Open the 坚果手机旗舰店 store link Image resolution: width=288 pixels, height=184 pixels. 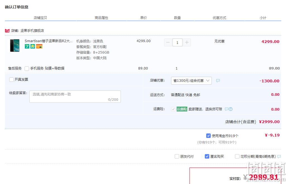point(32,31)
